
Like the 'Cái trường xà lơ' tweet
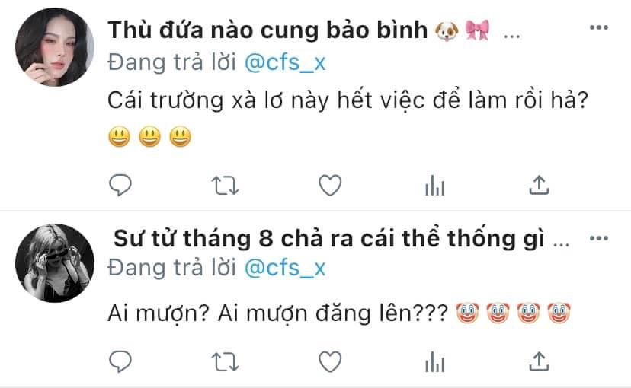point(330,185)
